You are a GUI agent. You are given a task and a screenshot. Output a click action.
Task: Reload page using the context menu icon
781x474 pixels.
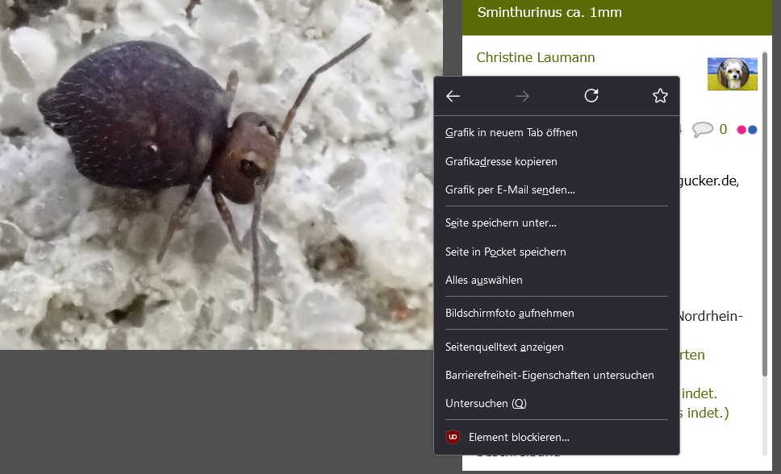[x=591, y=97]
